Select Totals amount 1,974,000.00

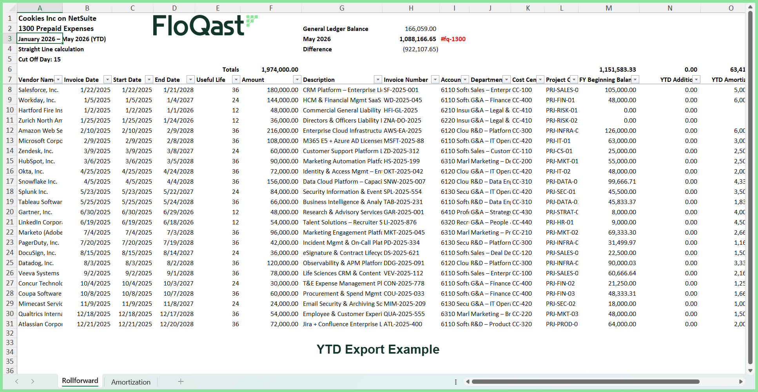[280, 69]
